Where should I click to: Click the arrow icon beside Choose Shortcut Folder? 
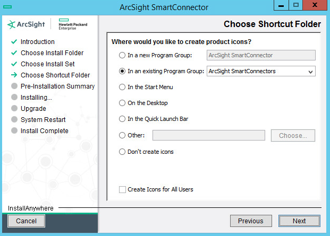tap(14, 75)
